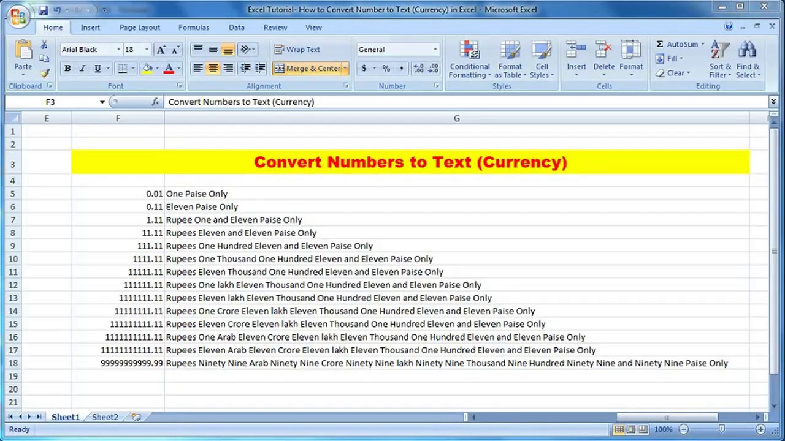Open Sort & Filter
The height and width of the screenshot is (441, 785).
(720, 59)
